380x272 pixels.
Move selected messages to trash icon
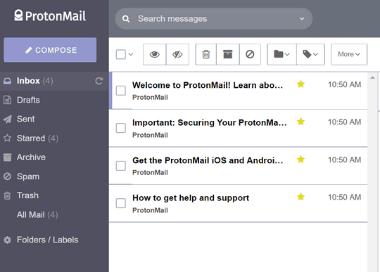click(x=205, y=54)
